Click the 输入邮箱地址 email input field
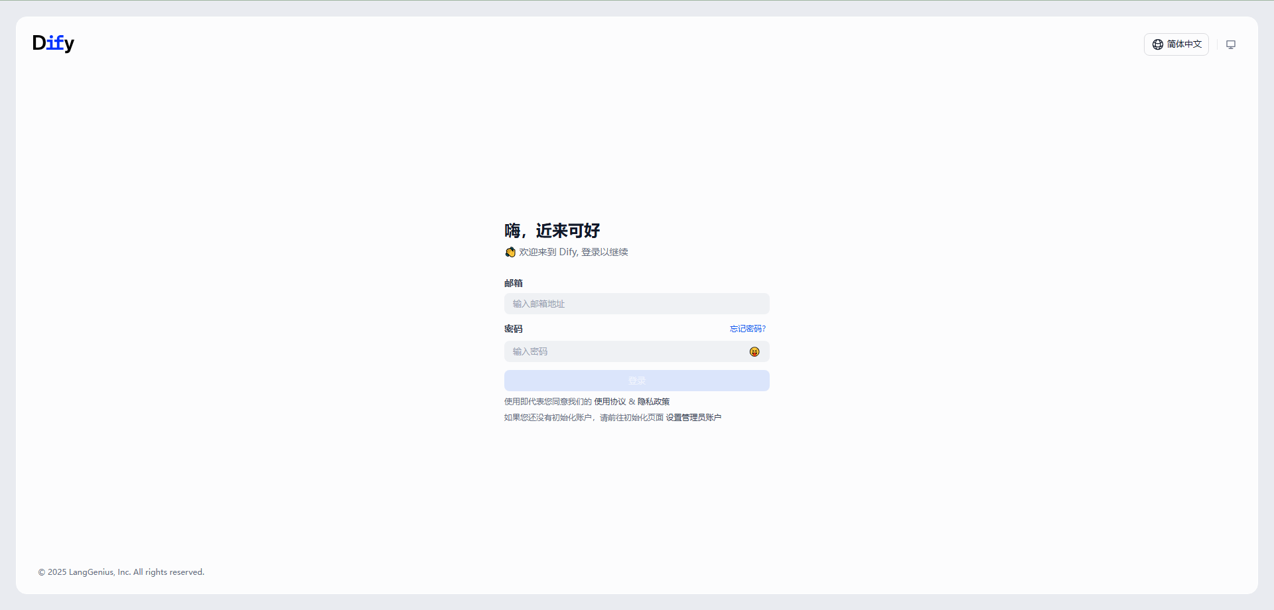This screenshot has width=1274, height=610. (636, 304)
